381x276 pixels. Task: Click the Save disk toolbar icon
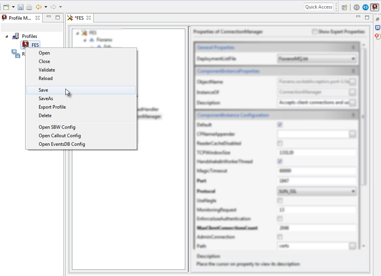21,7
